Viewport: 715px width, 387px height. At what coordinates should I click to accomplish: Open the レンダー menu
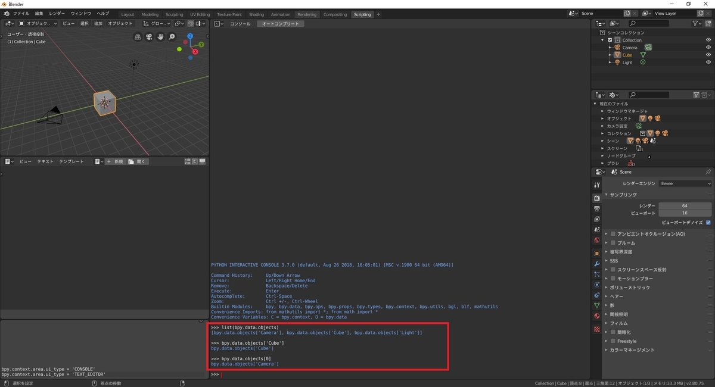click(57, 14)
